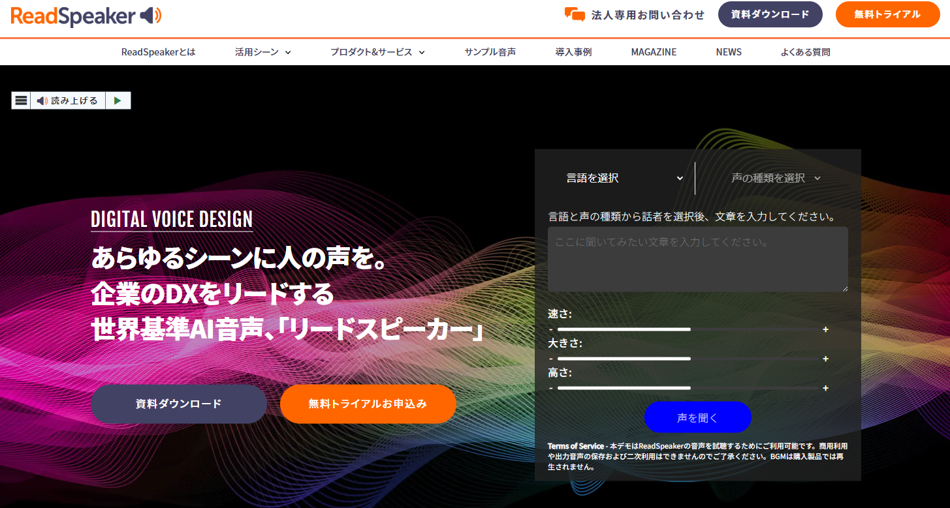Image resolution: width=950 pixels, height=508 pixels.
Task: Click the demo text input area
Action: tap(697, 259)
